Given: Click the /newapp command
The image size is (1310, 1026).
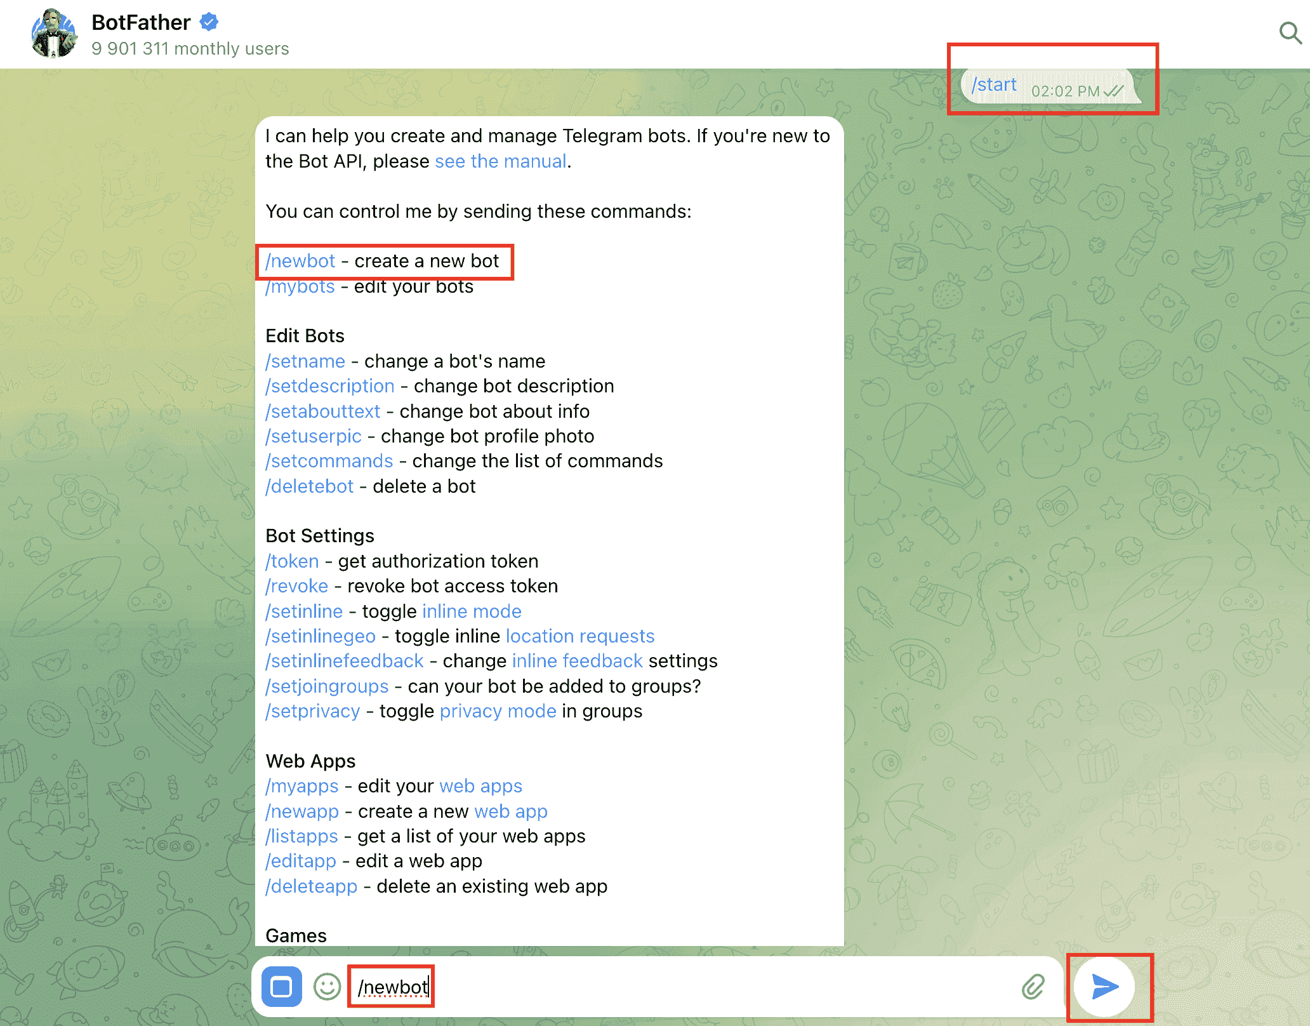Looking at the screenshot, I should [302, 811].
